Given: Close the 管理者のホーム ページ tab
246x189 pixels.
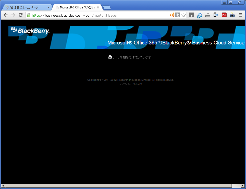Looking at the screenshot, I should click(x=48, y=7).
